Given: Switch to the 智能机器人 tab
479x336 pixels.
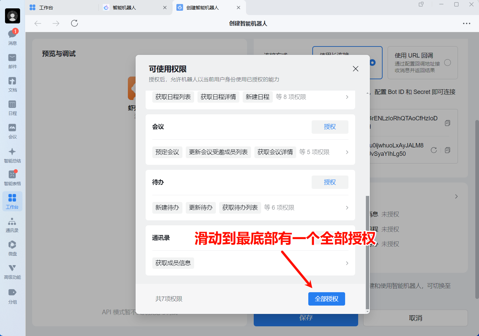Looking at the screenshot, I should coord(124,8).
